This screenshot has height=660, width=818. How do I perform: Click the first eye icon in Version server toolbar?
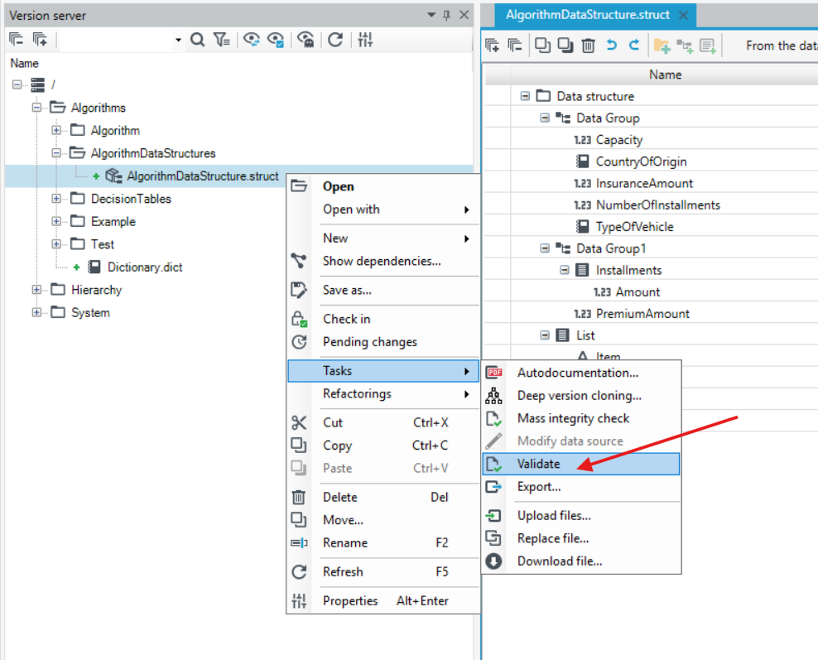[x=252, y=40]
